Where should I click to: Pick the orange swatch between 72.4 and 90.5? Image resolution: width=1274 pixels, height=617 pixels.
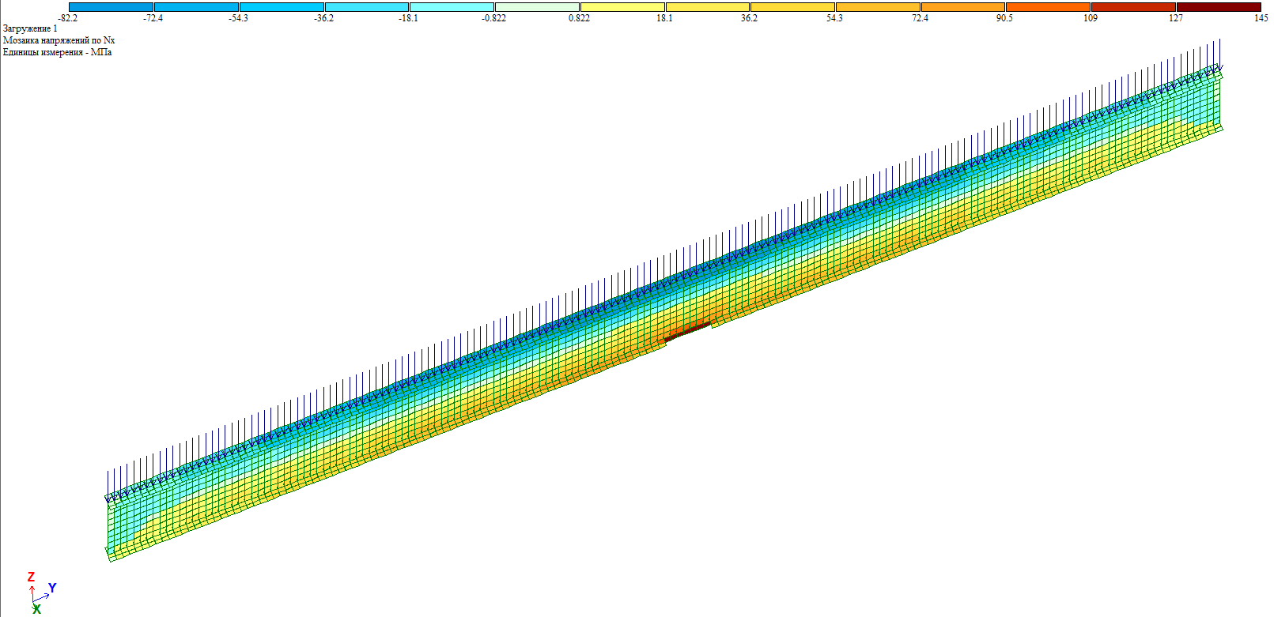[963, 7]
